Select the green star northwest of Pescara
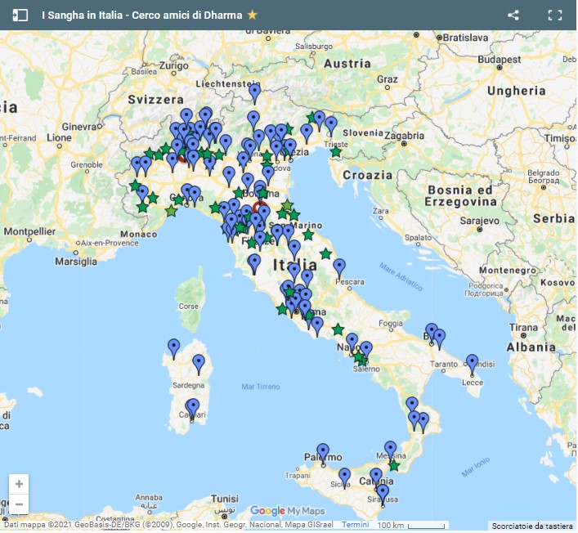Screen dimensions: 578x533 point(326,253)
